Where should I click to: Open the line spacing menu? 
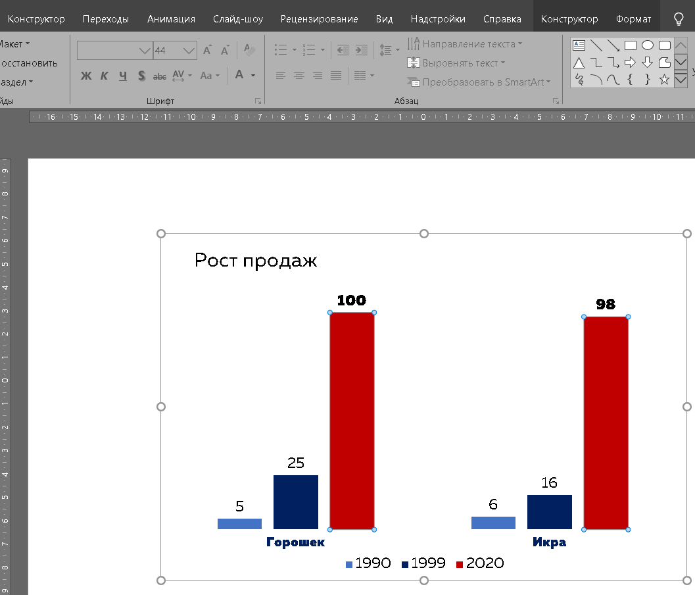[x=389, y=50]
